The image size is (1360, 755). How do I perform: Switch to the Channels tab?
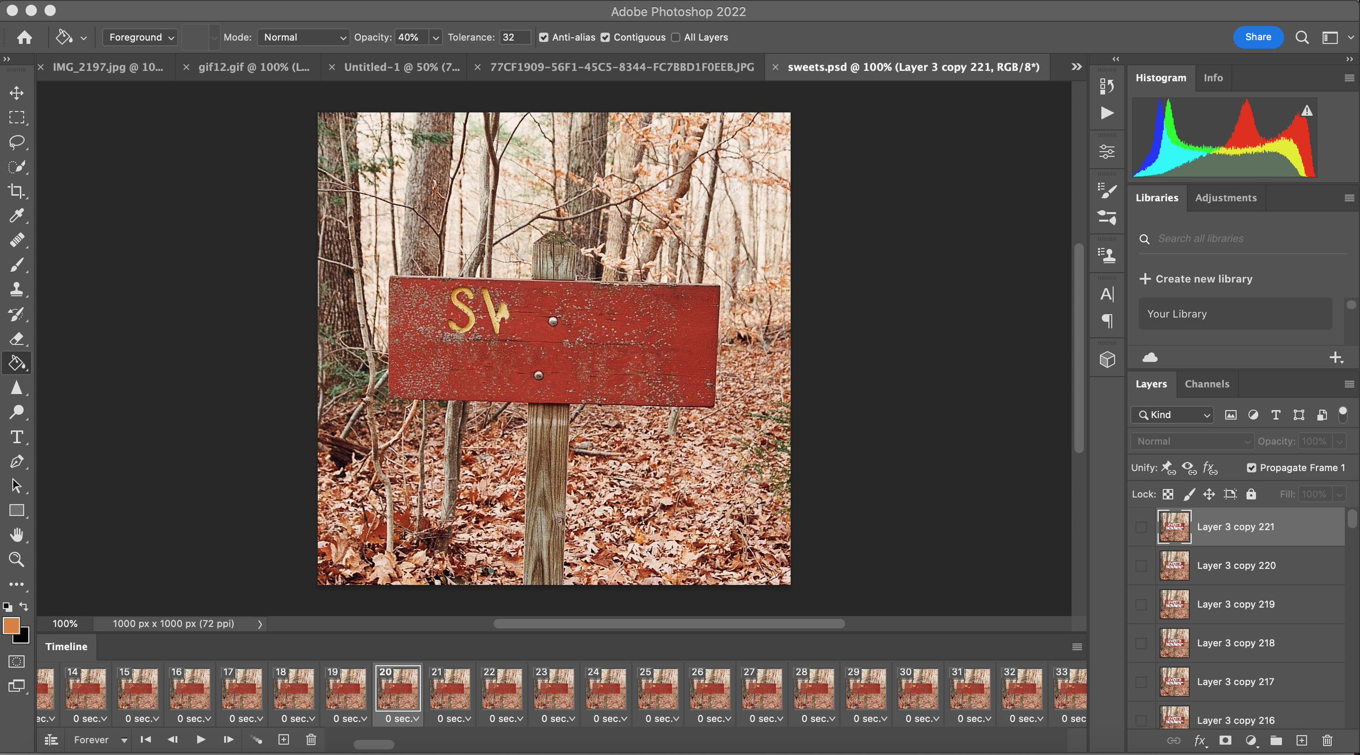[x=1207, y=384]
